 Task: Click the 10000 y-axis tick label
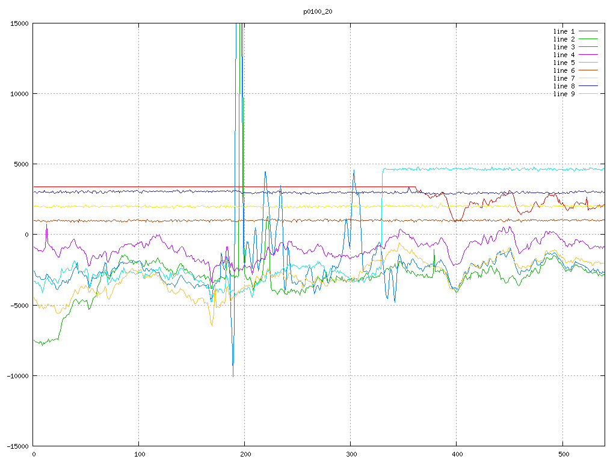[x=19, y=94]
